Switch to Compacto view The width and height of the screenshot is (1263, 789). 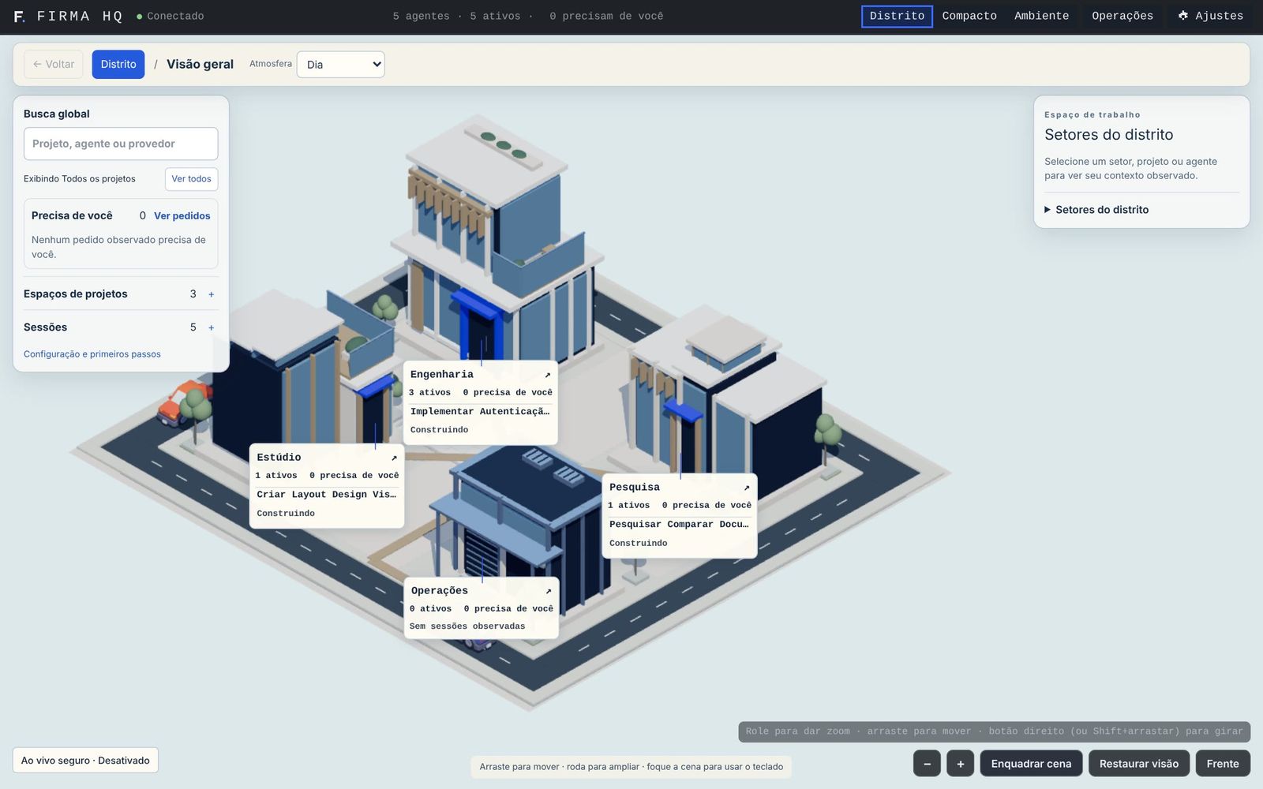(969, 16)
